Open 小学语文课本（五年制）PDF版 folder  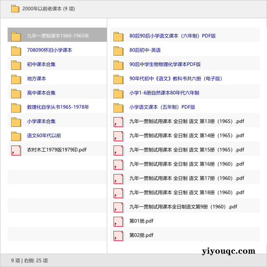162,107
